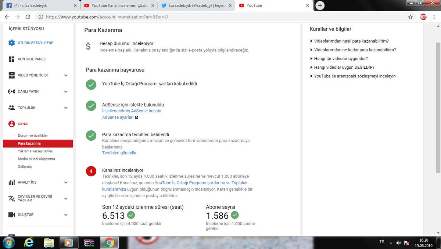Click STUDIO BETAYI DENE label
441x249 pixels.
[x=36, y=43]
